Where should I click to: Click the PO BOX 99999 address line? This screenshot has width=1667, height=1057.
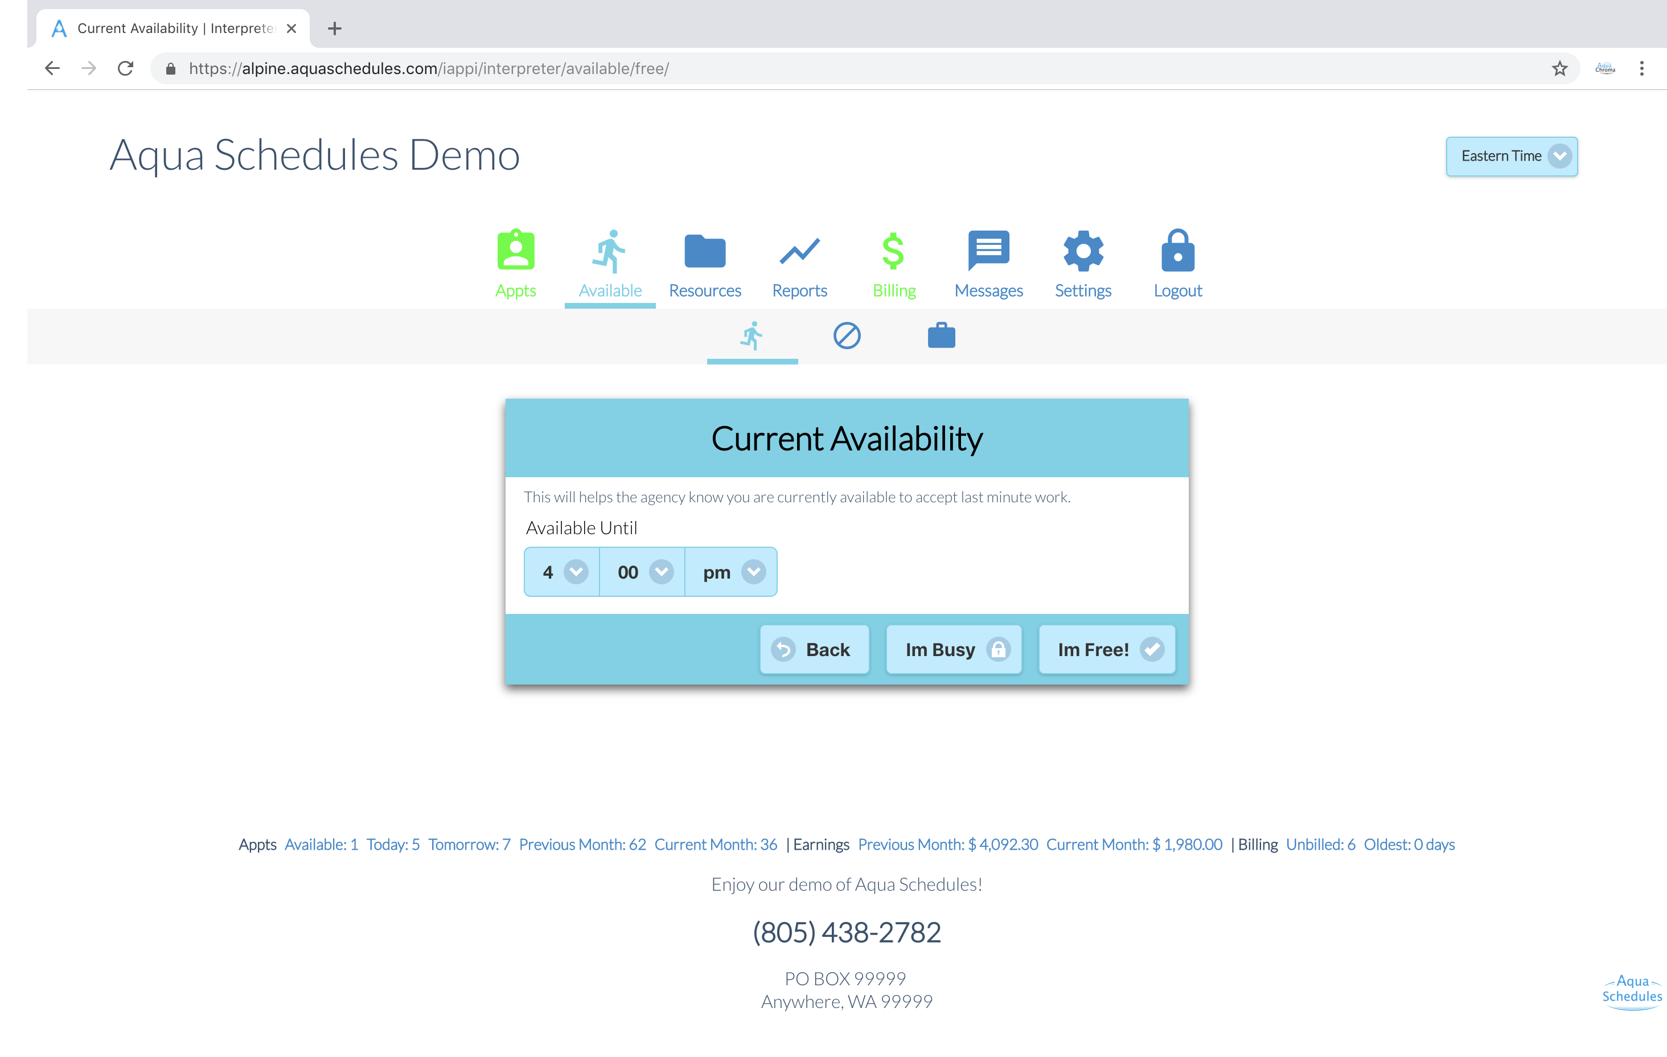pyautogui.click(x=845, y=979)
